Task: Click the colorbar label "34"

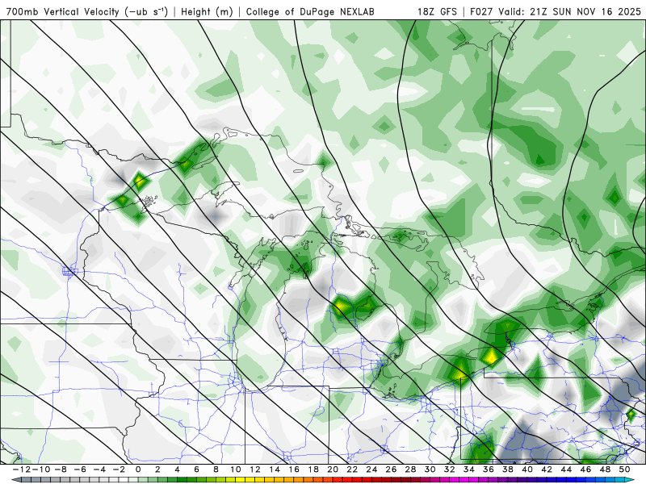Action: click(x=469, y=469)
